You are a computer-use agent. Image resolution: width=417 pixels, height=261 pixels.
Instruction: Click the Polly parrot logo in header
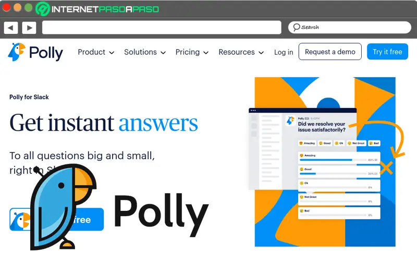[17, 52]
